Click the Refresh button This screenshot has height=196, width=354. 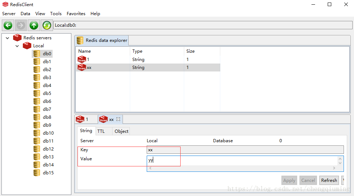tap(329, 180)
